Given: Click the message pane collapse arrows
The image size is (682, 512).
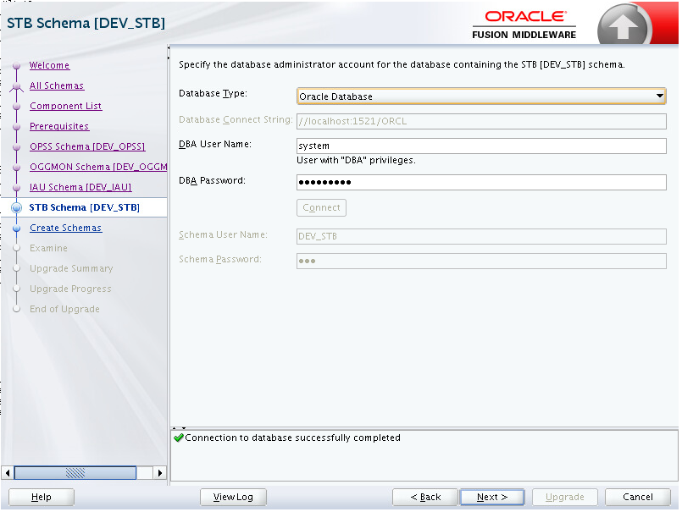Looking at the screenshot, I should click(x=179, y=428).
